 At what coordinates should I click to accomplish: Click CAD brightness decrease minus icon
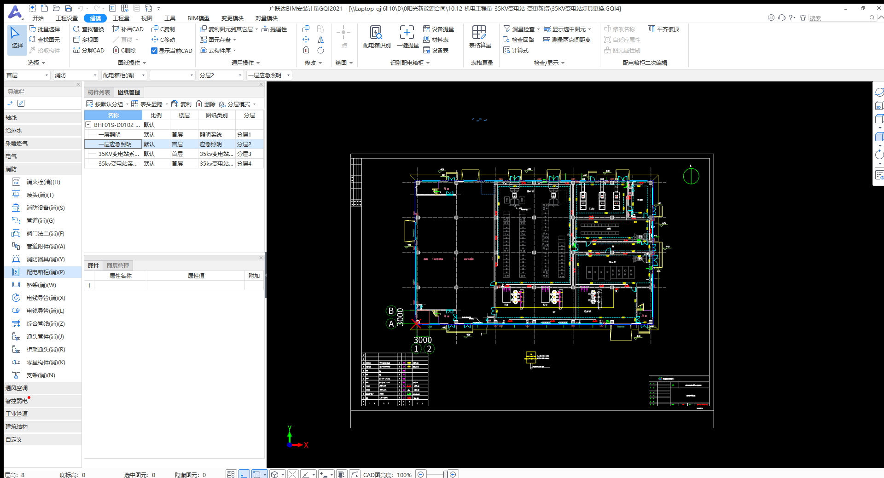(420, 474)
